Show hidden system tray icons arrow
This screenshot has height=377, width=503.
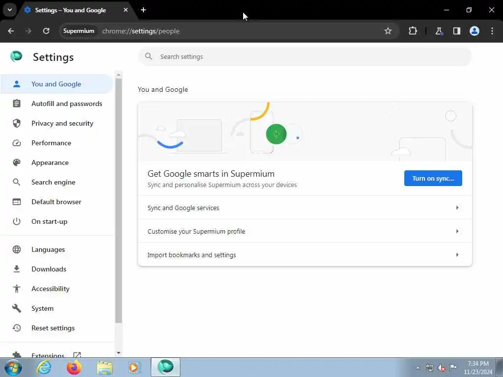point(418,368)
